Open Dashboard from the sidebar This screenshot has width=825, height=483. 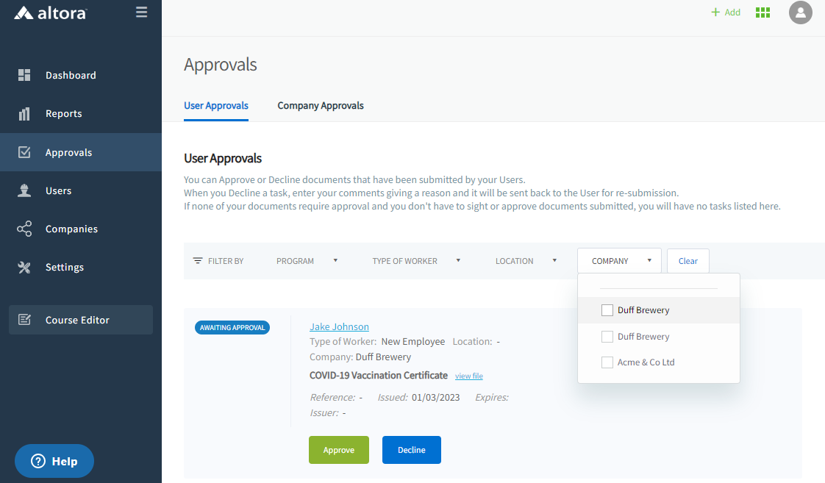click(x=71, y=75)
